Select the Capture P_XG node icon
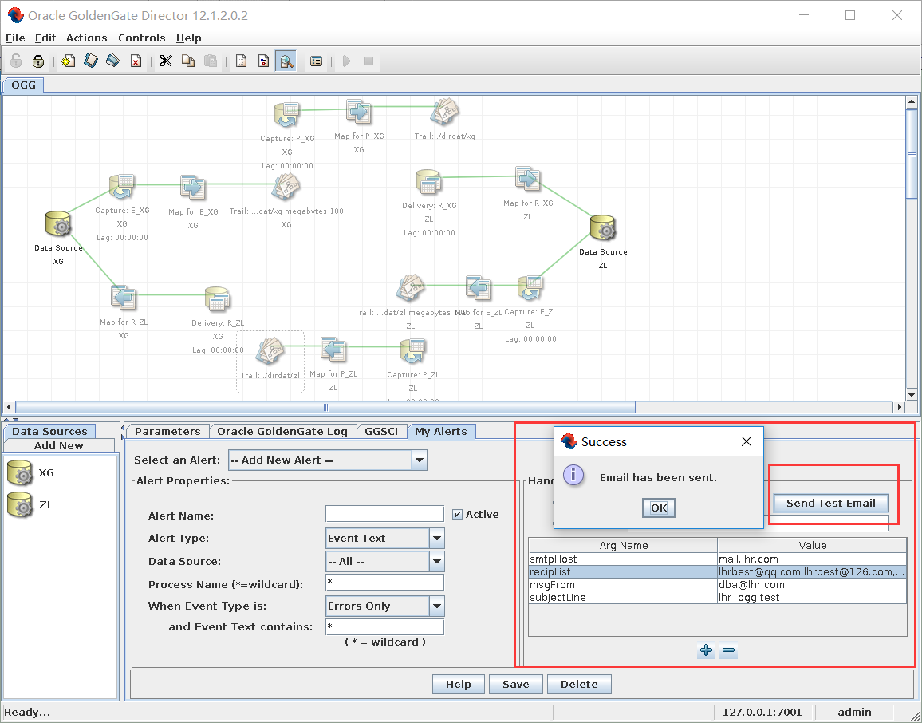The height and width of the screenshot is (723, 922). point(287,115)
